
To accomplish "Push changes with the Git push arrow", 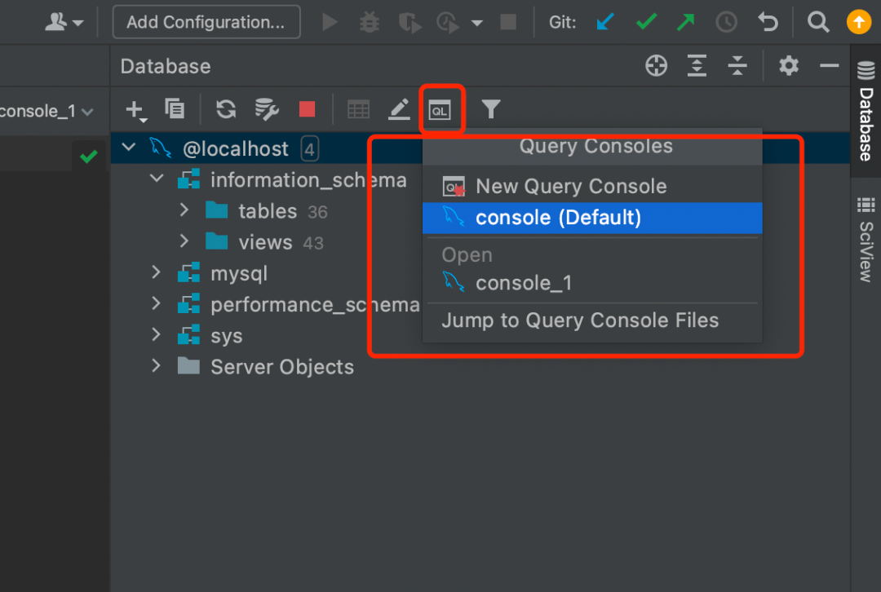I will 686,22.
